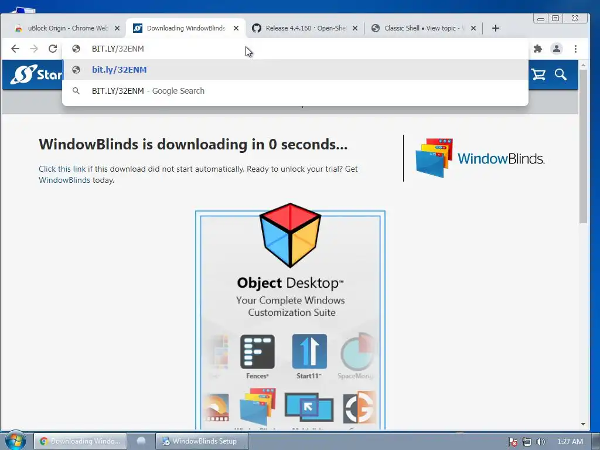This screenshot has height=450, width=600.
Task: Click the WindowBlinds product logo at right
Action: coord(480,158)
